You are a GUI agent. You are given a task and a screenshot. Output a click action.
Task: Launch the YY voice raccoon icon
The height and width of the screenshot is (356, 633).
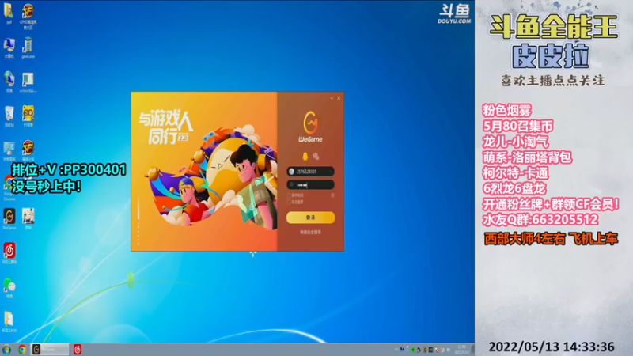[28, 116]
